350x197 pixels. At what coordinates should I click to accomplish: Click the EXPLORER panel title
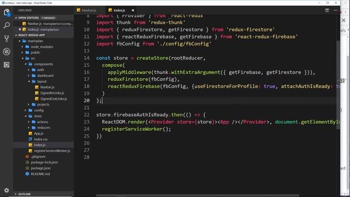pyautogui.click(x=25, y=10)
